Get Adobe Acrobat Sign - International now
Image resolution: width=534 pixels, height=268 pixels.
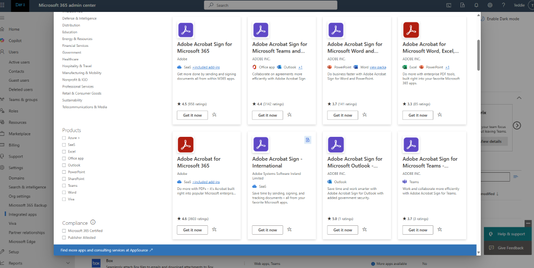pyautogui.click(x=268, y=230)
